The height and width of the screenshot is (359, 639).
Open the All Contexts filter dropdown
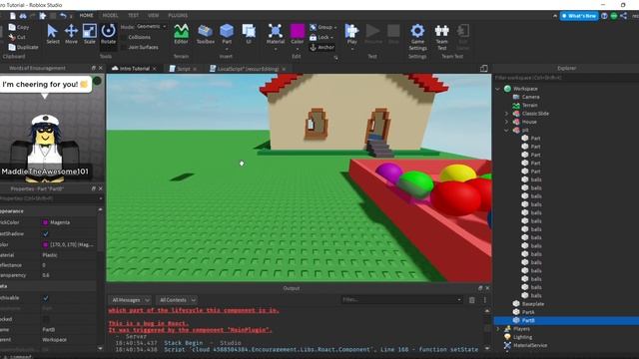[x=177, y=300]
